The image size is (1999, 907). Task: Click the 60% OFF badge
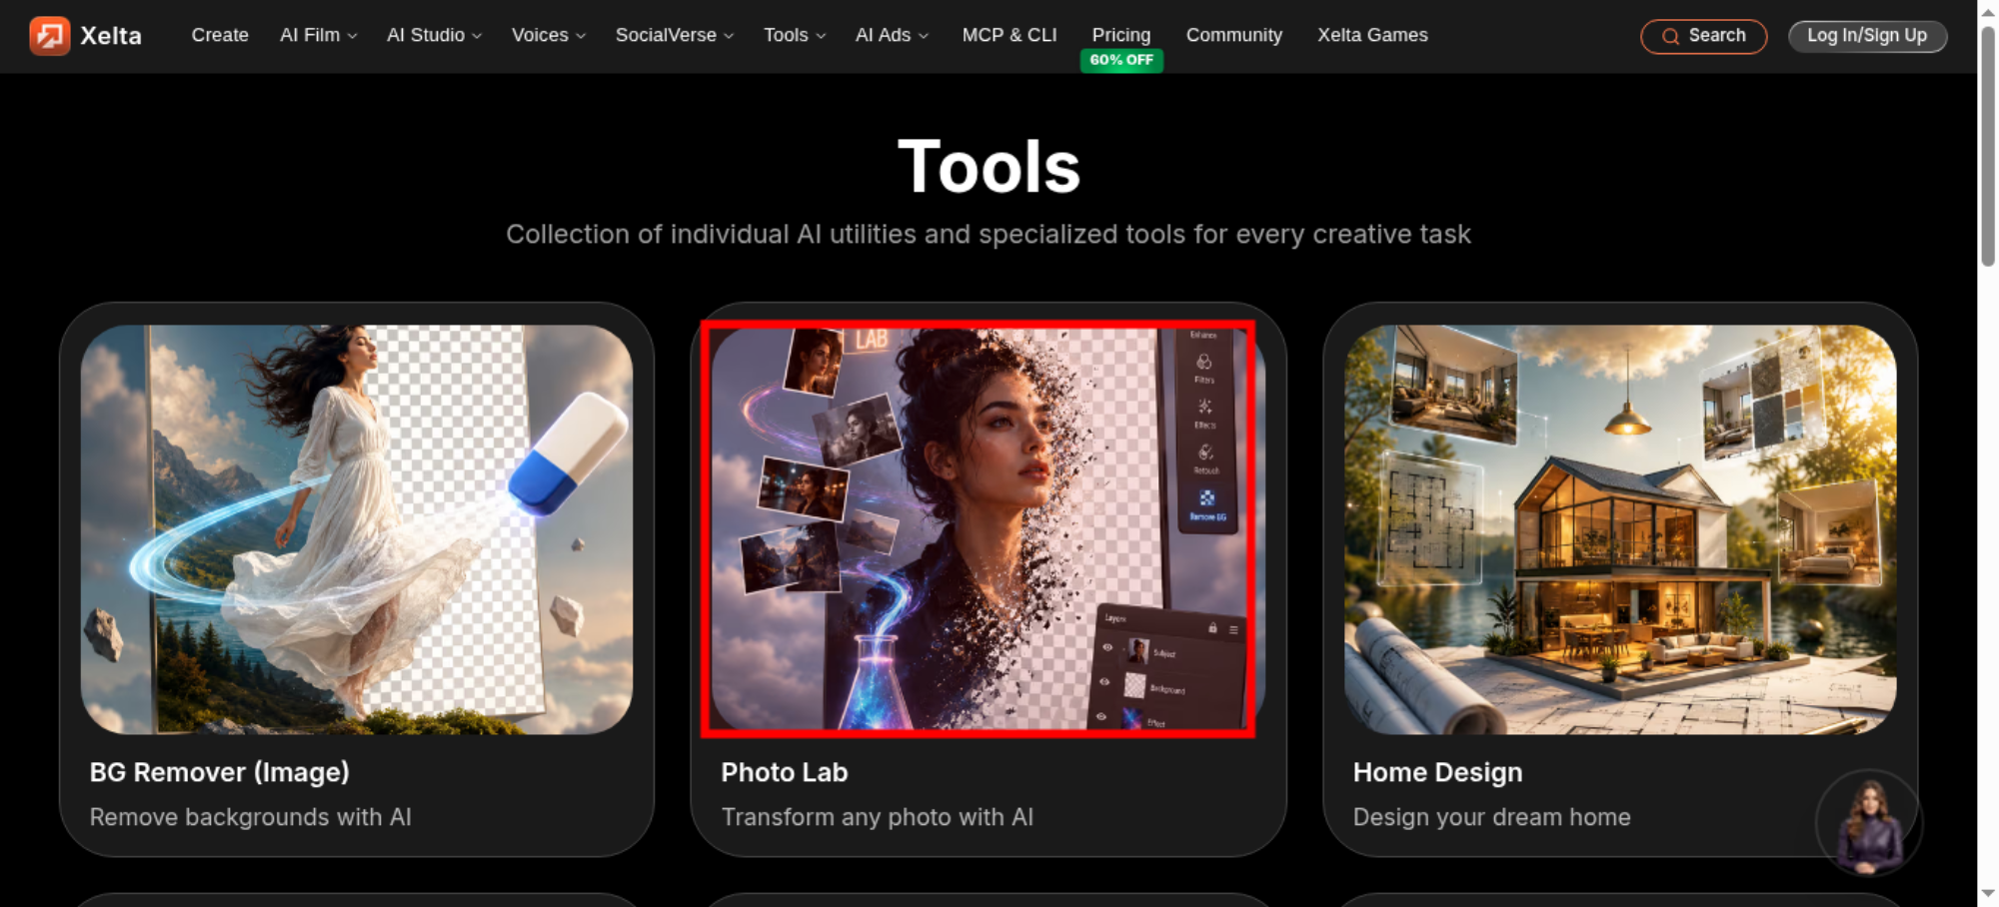click(x=1121, y=60)
